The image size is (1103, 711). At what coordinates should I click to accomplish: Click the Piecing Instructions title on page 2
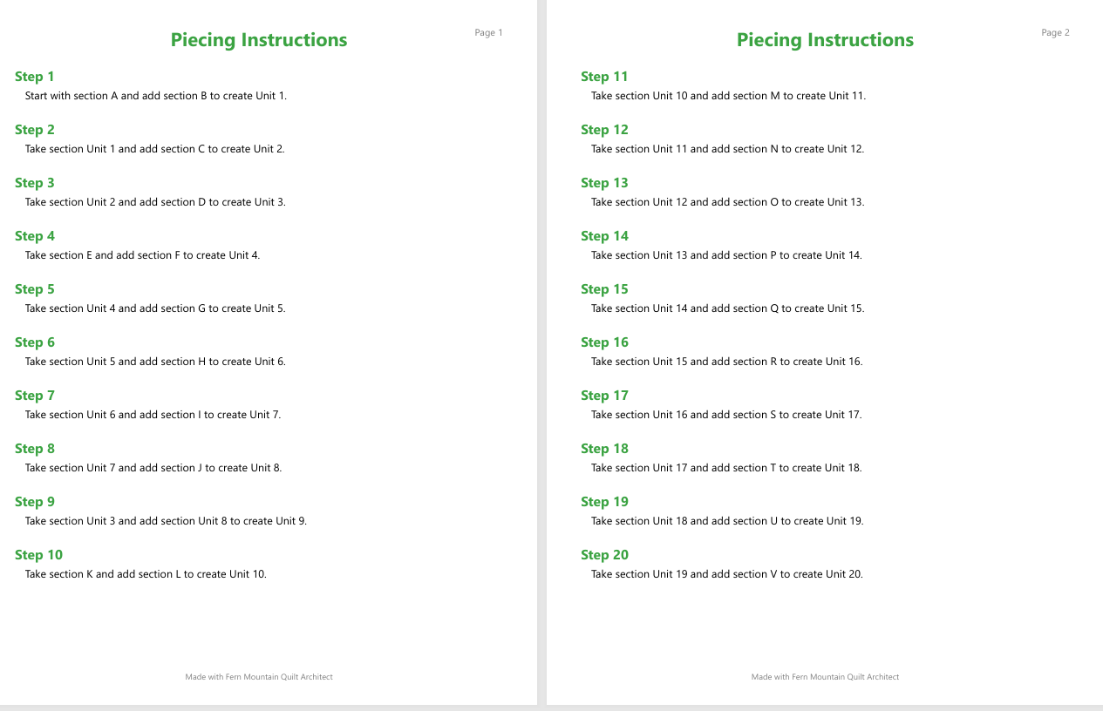click(825, 40)
